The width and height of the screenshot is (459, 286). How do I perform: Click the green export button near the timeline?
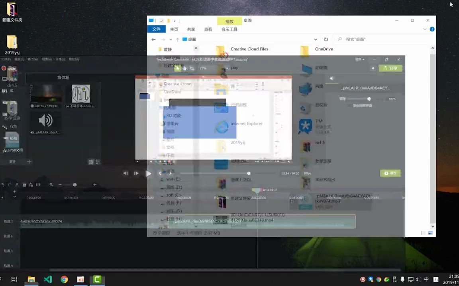[390, 173]
